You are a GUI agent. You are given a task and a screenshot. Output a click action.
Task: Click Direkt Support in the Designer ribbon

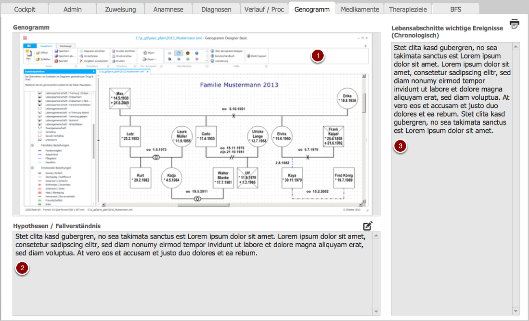(256, 56)
